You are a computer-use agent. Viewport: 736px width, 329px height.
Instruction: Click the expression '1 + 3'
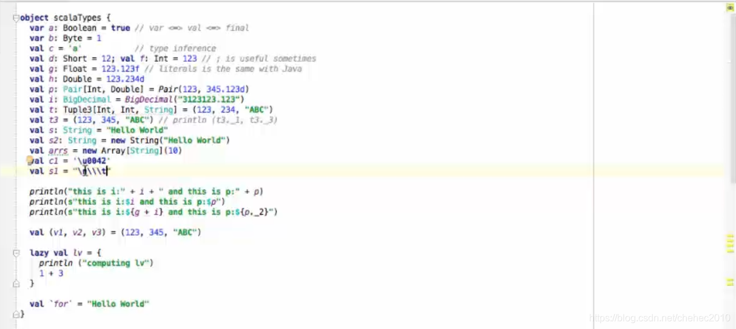coord(51,274)
